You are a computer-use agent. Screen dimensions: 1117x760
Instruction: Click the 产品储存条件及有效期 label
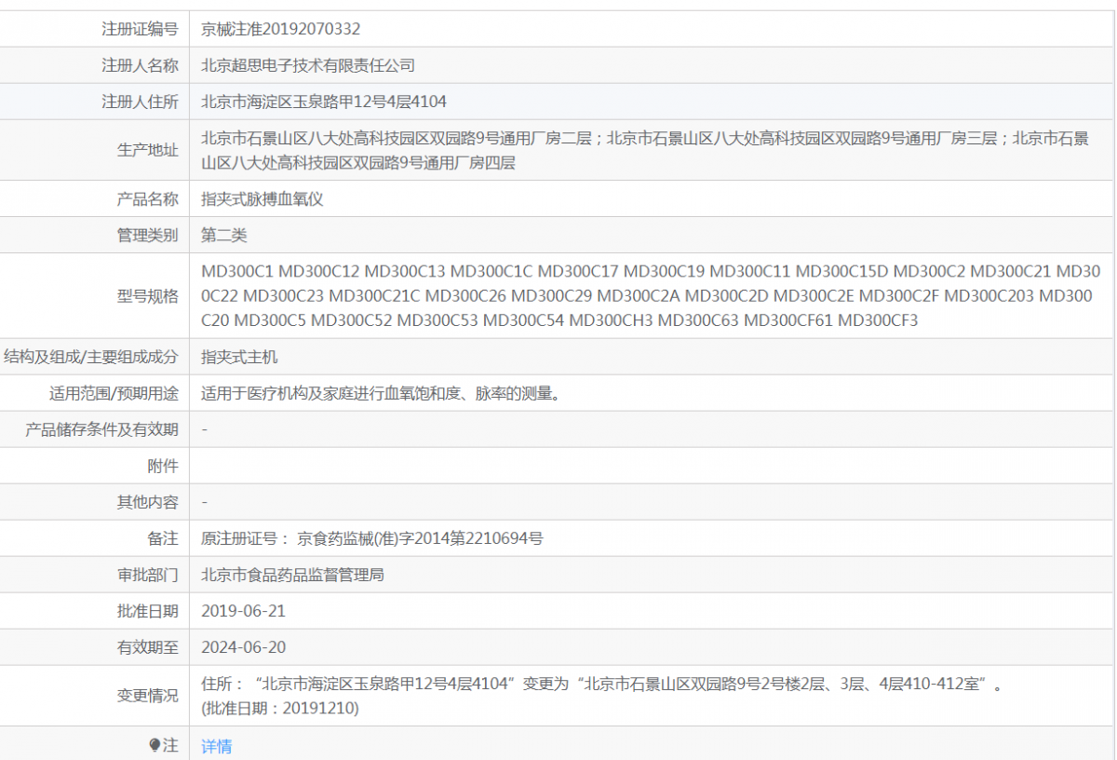pos(101,429)
